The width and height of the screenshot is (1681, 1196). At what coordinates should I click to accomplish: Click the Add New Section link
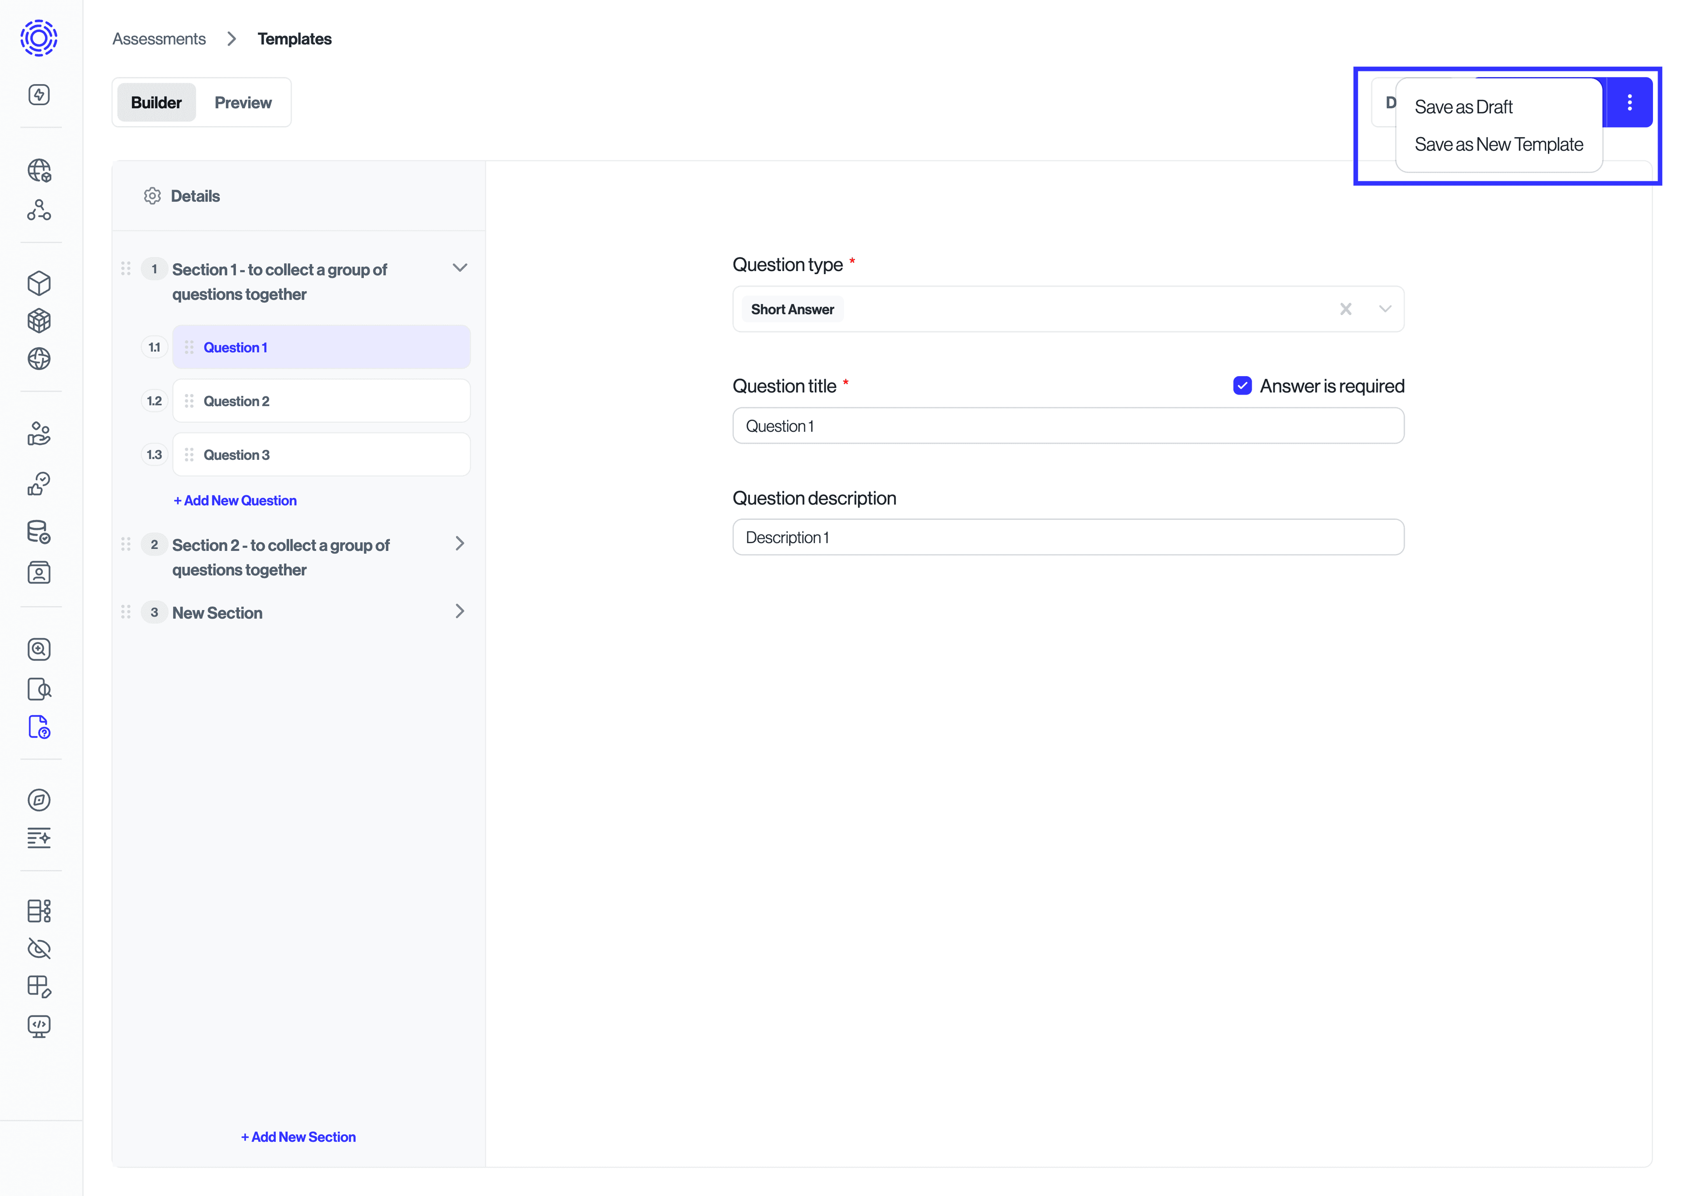298,1136
